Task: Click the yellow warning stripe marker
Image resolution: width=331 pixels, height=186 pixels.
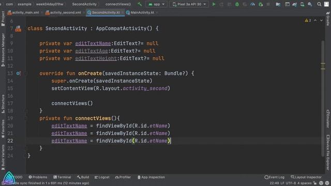Action: pos(323,66)
